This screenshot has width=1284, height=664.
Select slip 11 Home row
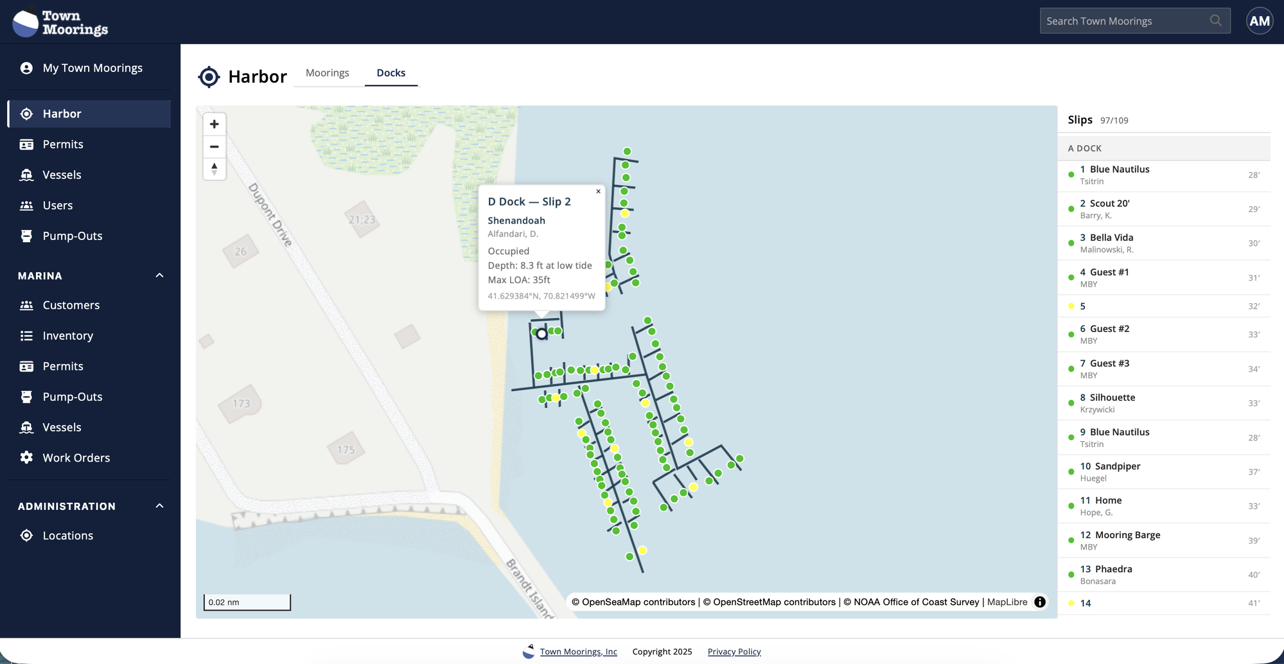point(1164,506)
